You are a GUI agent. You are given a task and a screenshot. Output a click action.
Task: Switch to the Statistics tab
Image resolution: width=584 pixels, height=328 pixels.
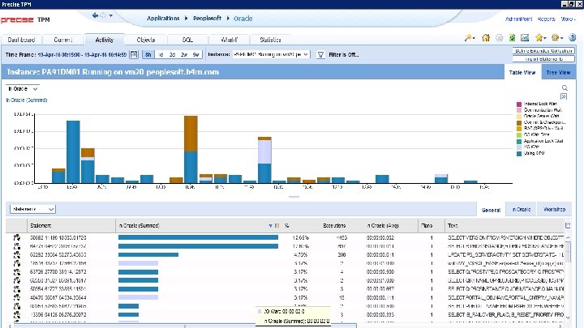click(270, 40)
